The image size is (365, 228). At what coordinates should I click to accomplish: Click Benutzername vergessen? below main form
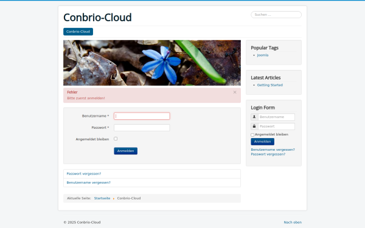88,182
